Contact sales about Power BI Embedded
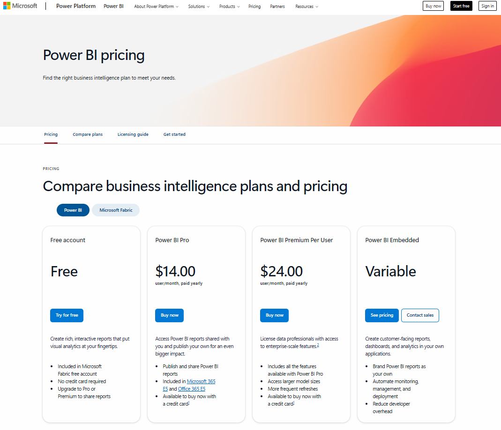The image size is (501, 430). pos(419,315)
